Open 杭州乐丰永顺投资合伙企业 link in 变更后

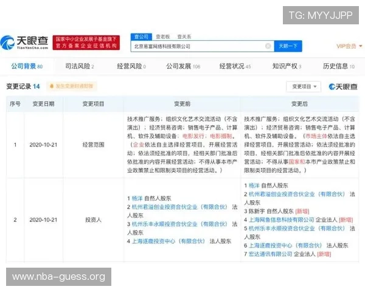tap(297, 229)
